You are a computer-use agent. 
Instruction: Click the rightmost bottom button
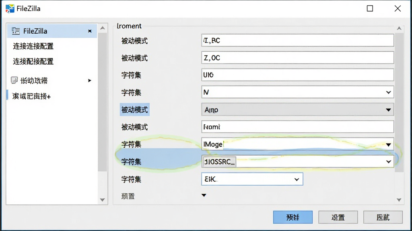pos(383,217)
